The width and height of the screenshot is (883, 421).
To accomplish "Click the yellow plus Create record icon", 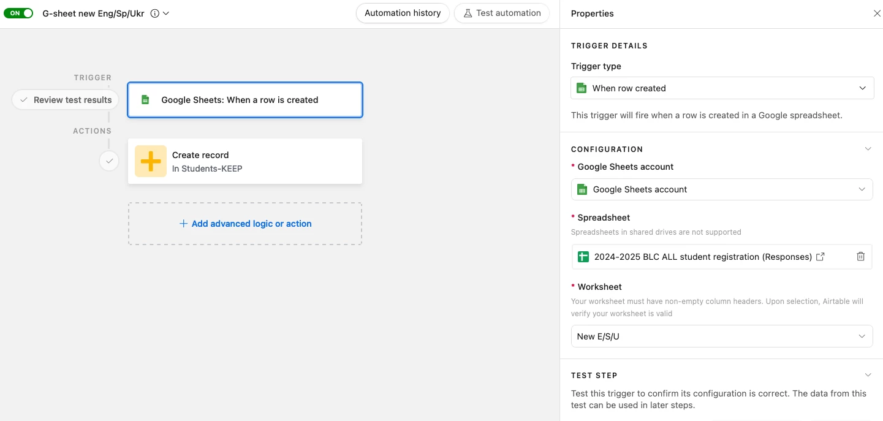I will (x=151, y=161).
